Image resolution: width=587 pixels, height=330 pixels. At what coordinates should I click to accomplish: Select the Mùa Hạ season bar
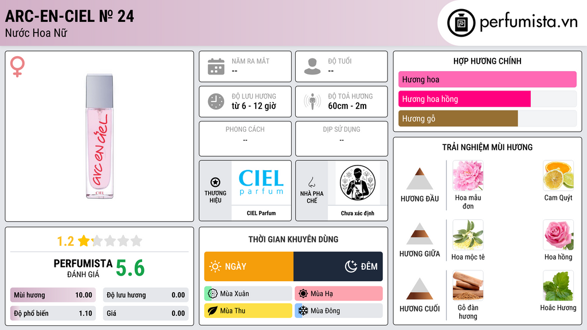coord(339,294)
